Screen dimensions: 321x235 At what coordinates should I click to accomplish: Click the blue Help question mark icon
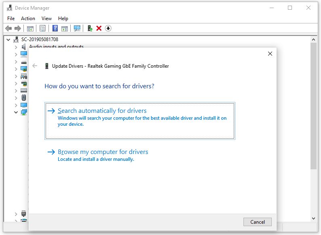(55, 28)
